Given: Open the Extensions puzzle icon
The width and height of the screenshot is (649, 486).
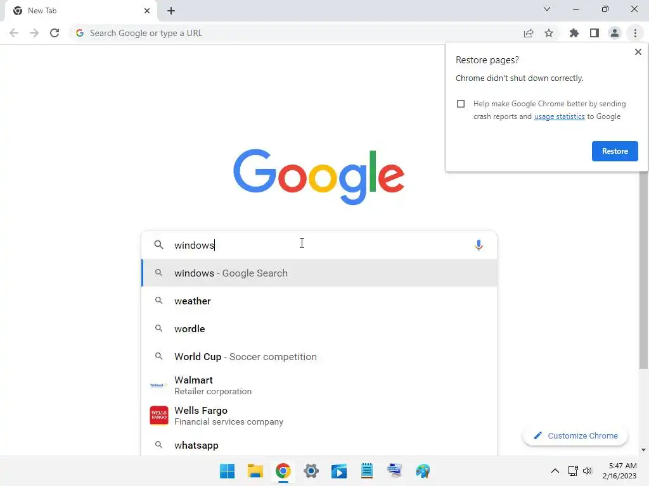Looking at the screenshot, I should coord(574,33).
